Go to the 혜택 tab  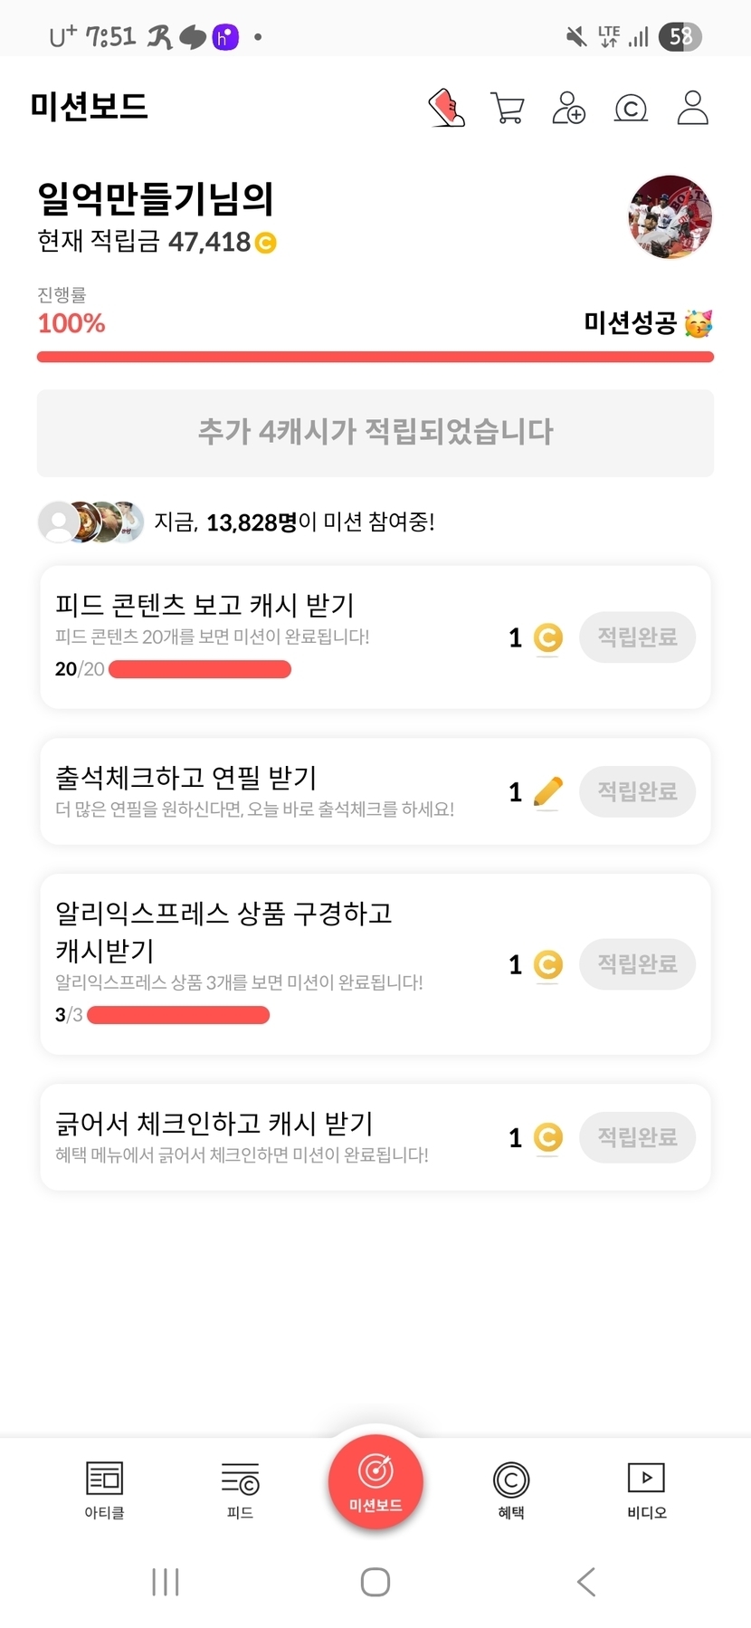click(x=511, y=1489)
